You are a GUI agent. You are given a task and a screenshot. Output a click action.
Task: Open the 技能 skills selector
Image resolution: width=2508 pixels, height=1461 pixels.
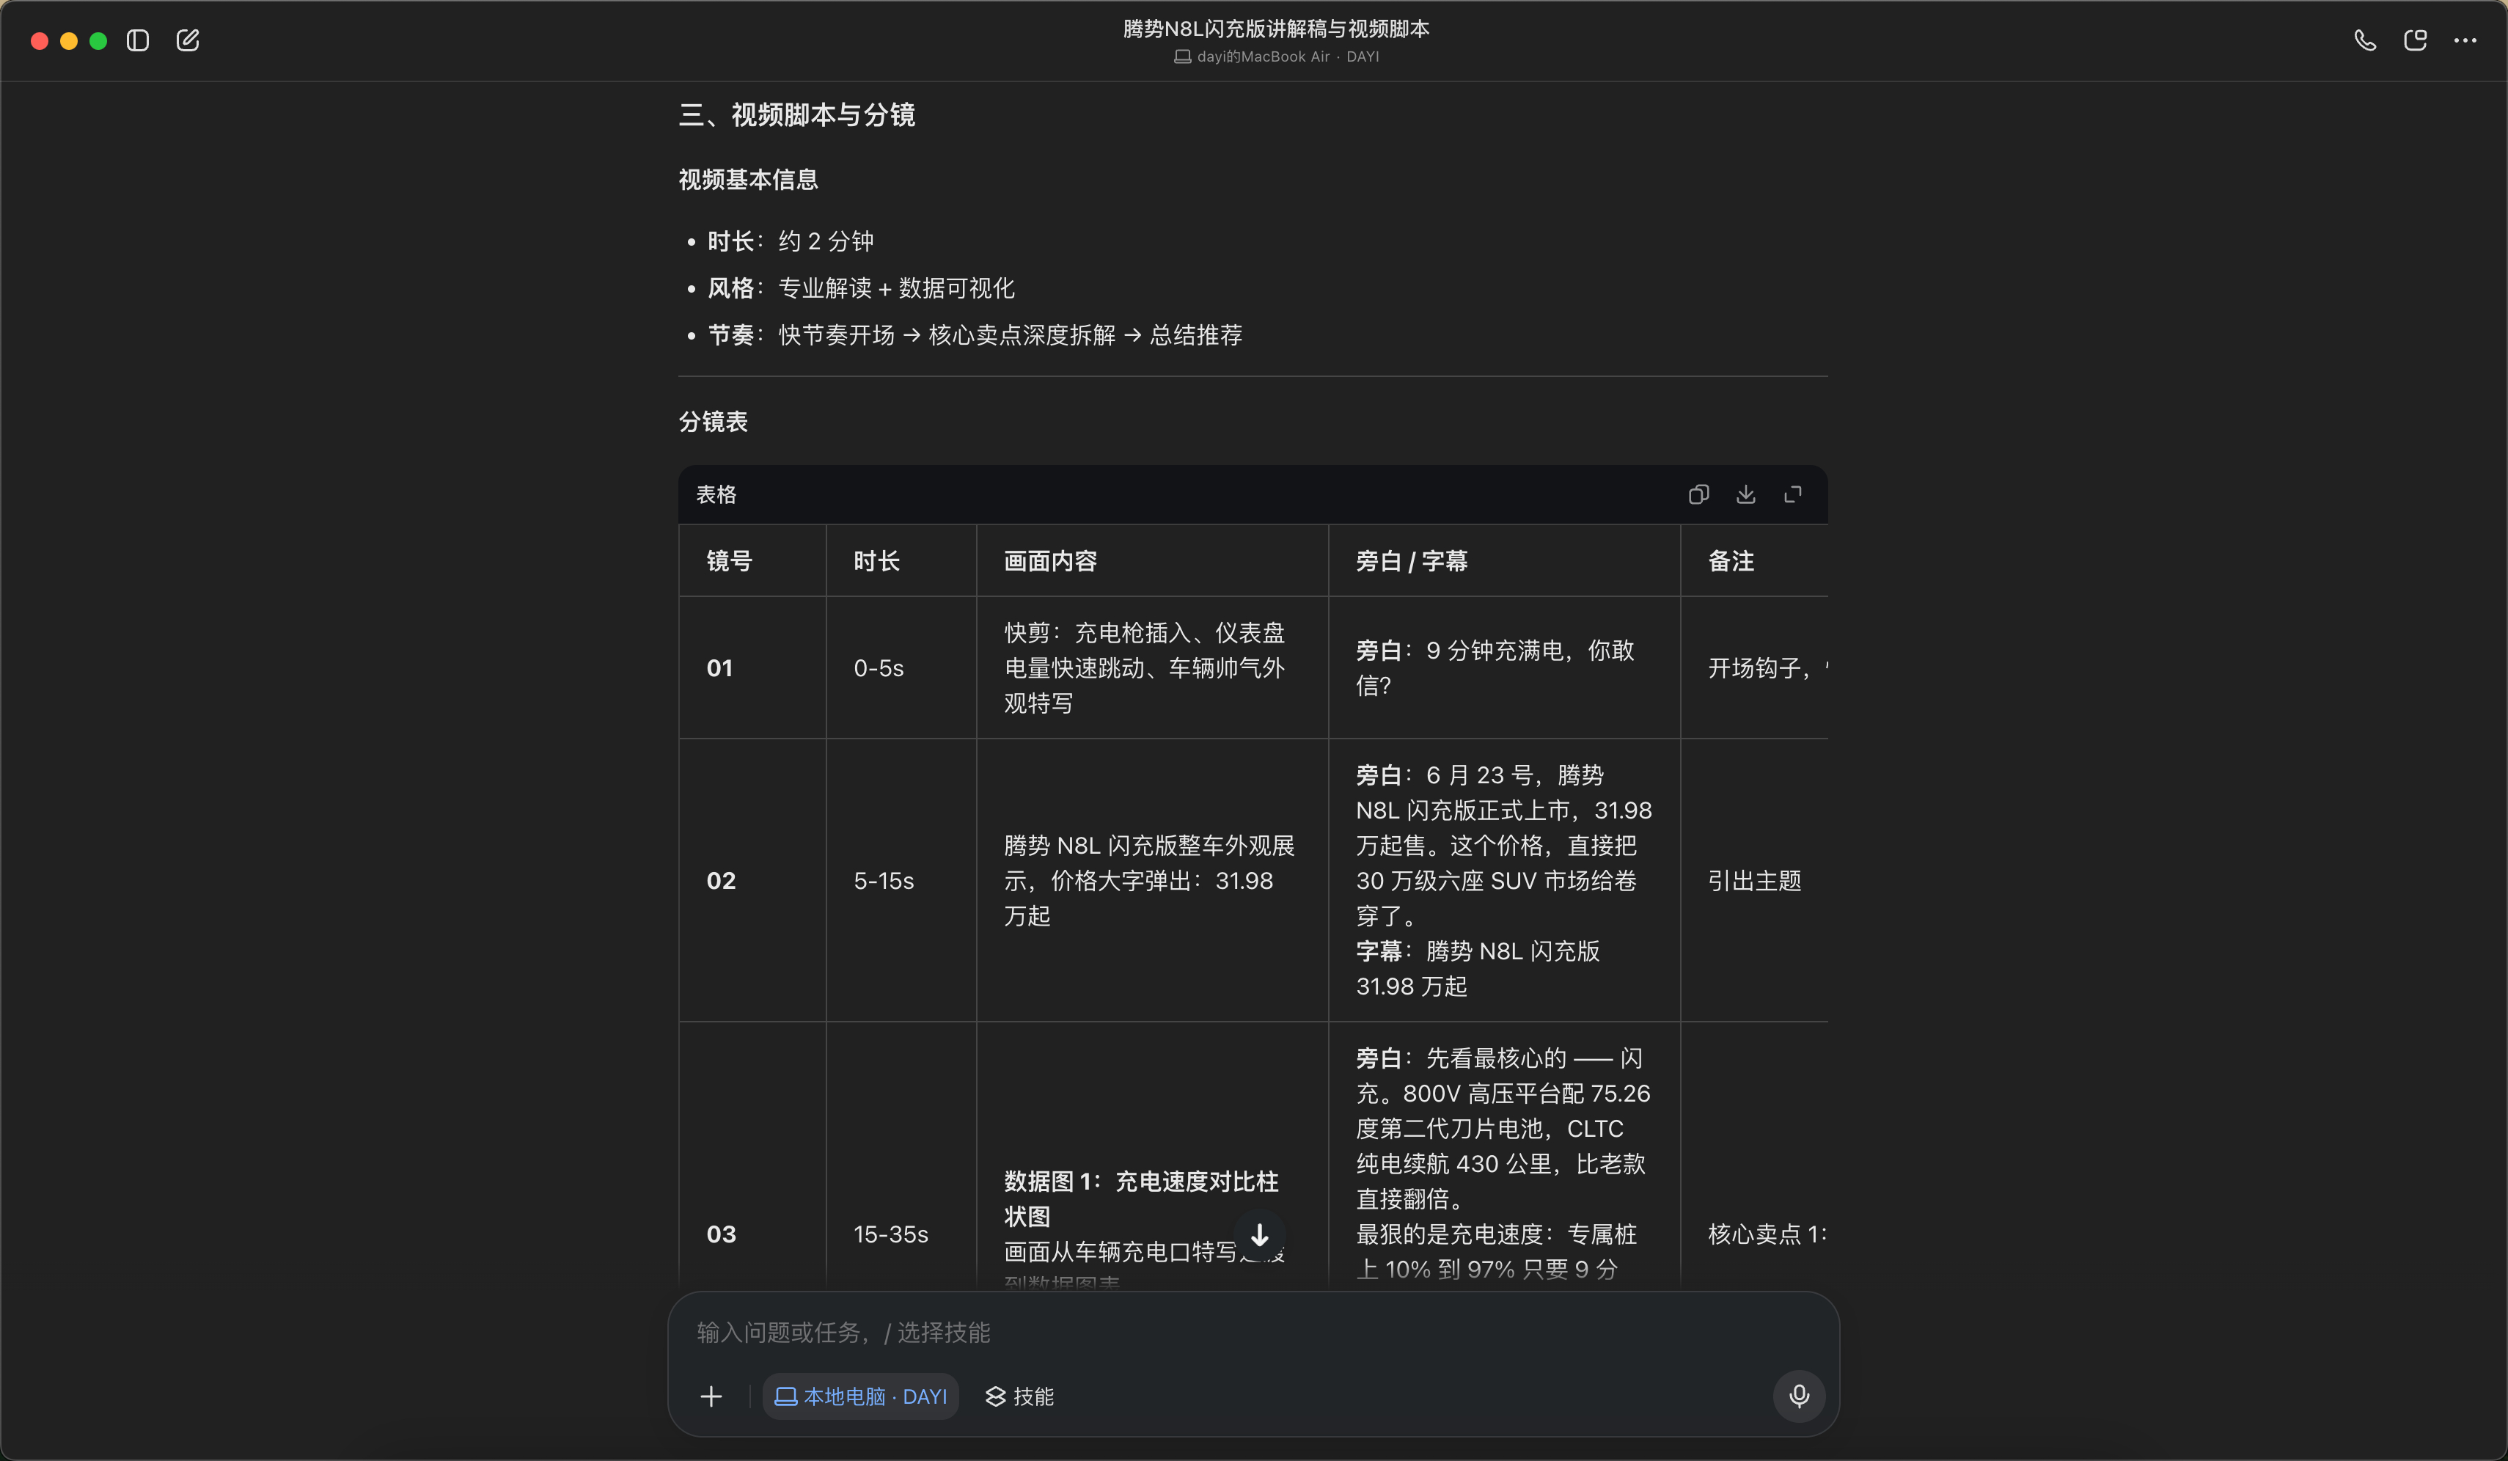coord(1019,1396)
